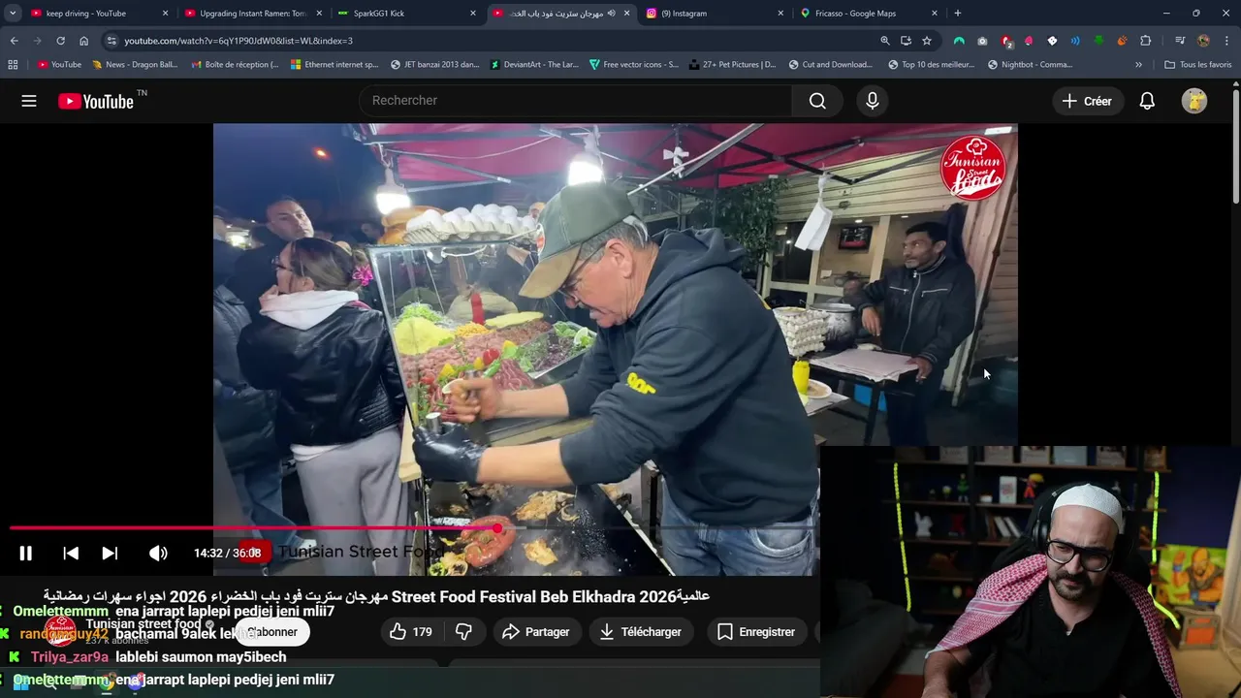The image size is (1241, 698).
Task: Open the Free vector icons bookmark
Action: pyautogui.click(x=634, y=65)
